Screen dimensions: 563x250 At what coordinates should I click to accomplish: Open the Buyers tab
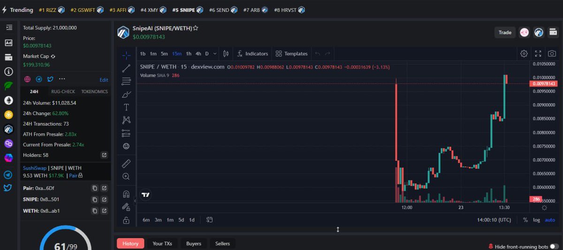[x=194, y=243]
